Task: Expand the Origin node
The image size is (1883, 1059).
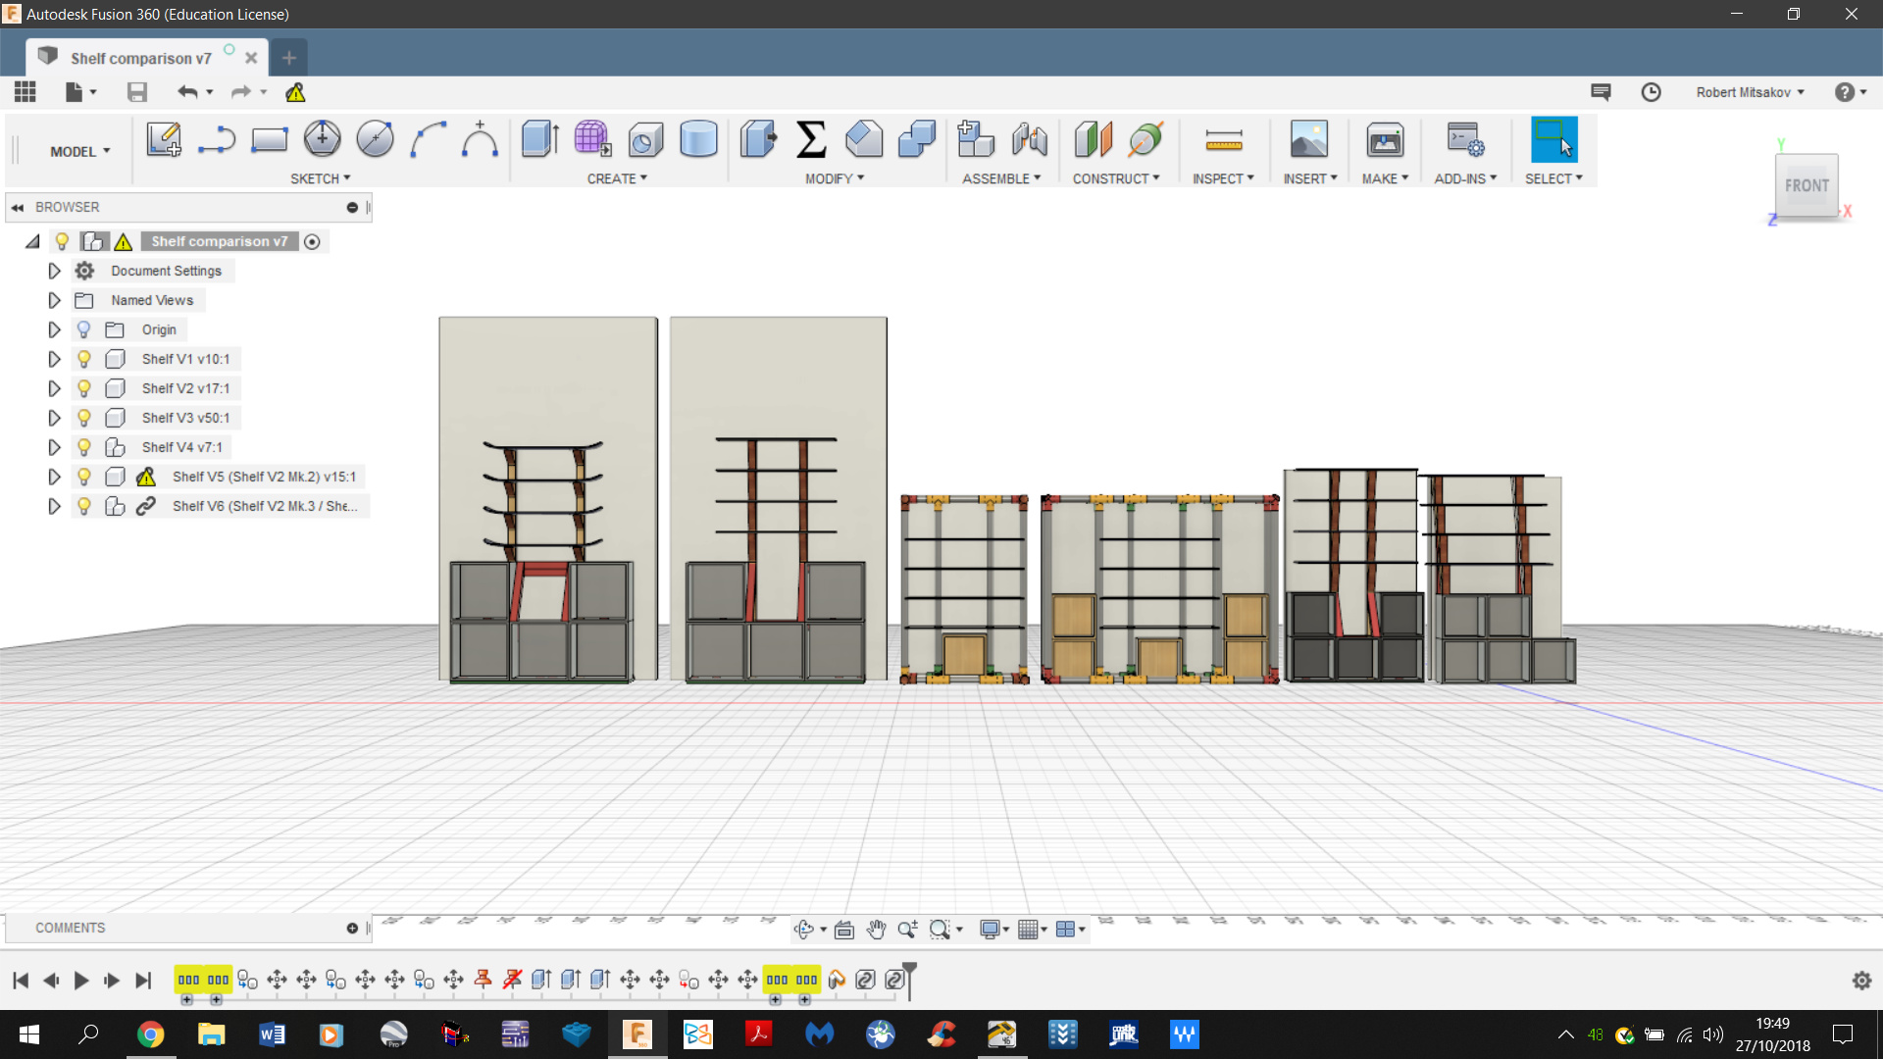Action: pos(54,330)
